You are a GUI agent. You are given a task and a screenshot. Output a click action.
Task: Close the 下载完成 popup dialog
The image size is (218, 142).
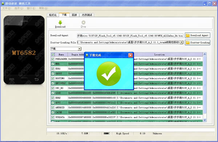coord(130,55)
